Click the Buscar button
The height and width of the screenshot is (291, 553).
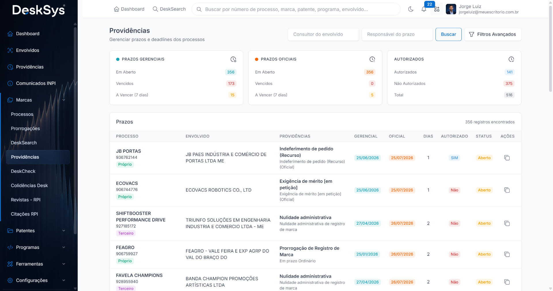click(448, 34)
